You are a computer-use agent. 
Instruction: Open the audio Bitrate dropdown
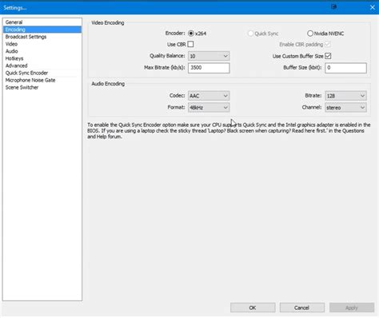345,96
